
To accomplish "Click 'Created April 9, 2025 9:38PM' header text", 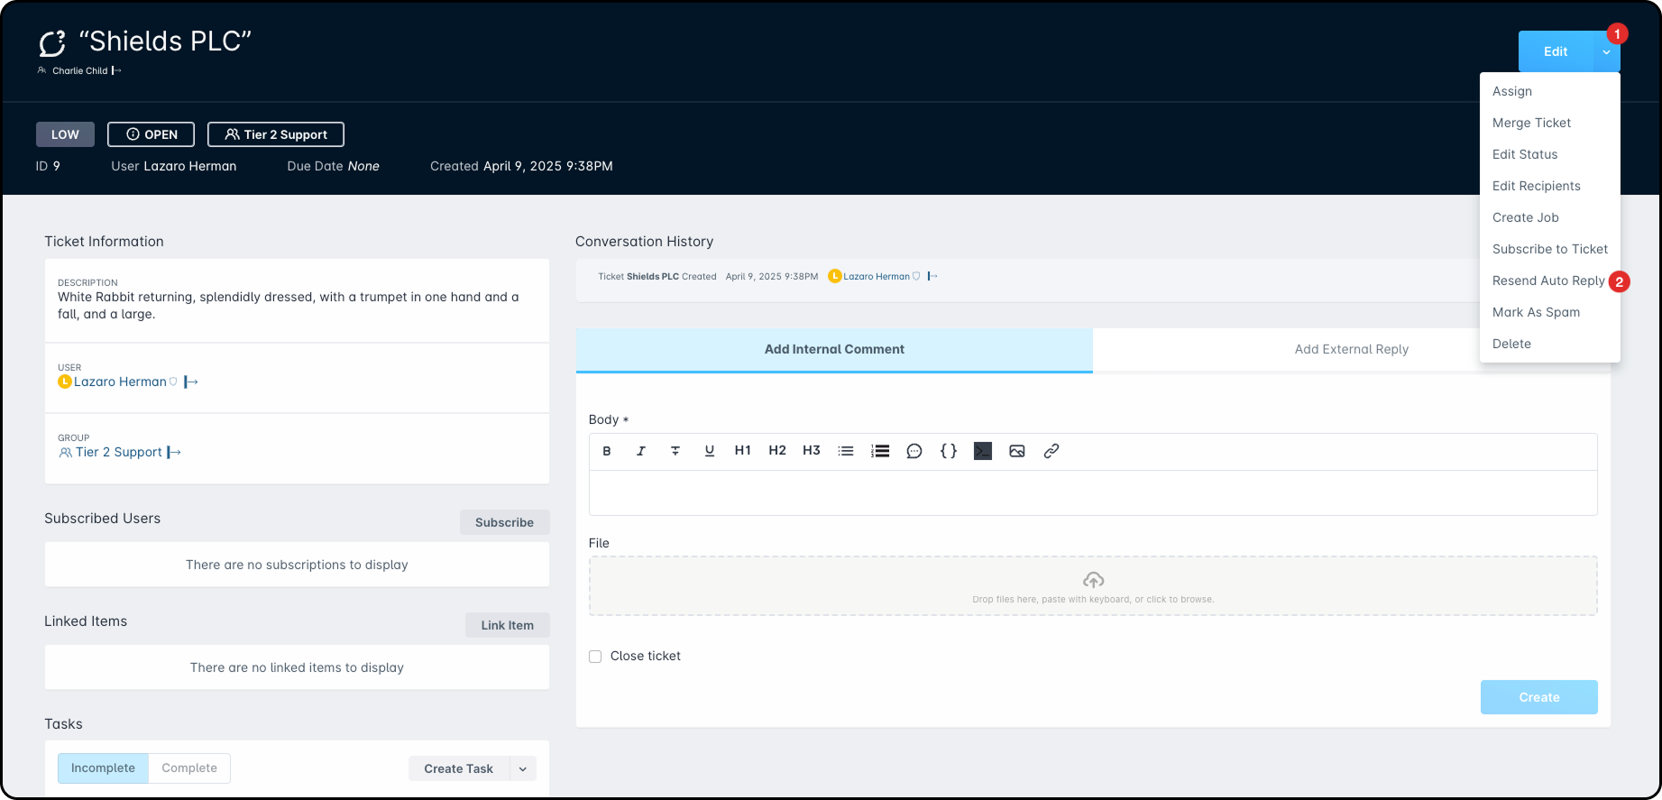I will click(521, 166).
